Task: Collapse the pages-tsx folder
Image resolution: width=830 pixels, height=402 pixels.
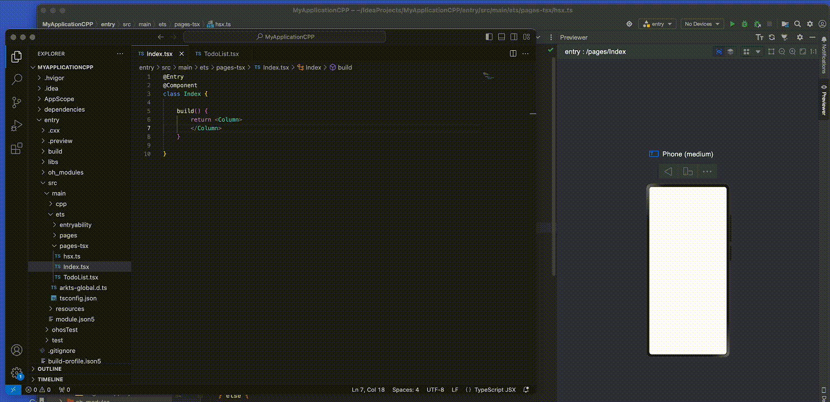Action: [x=74, y=246]
